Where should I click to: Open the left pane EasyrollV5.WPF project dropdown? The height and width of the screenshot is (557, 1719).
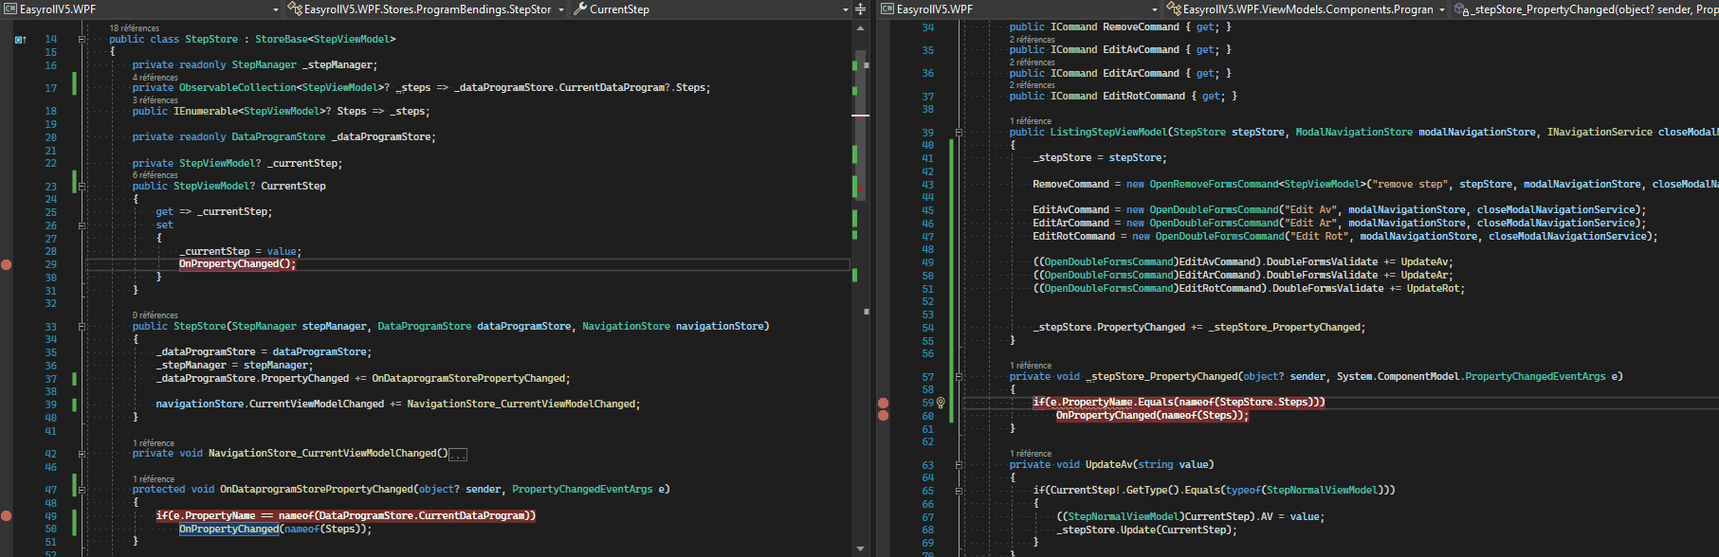click(276, 9)
